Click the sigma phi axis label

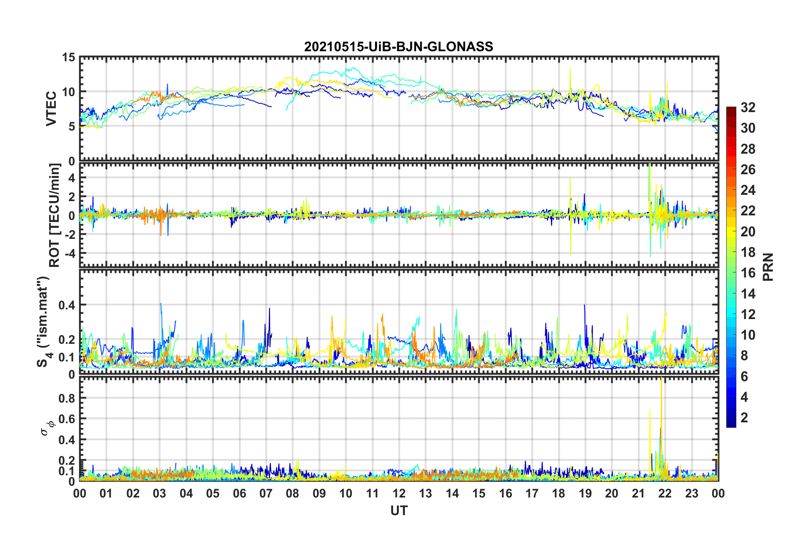click(x=47, y=428)
